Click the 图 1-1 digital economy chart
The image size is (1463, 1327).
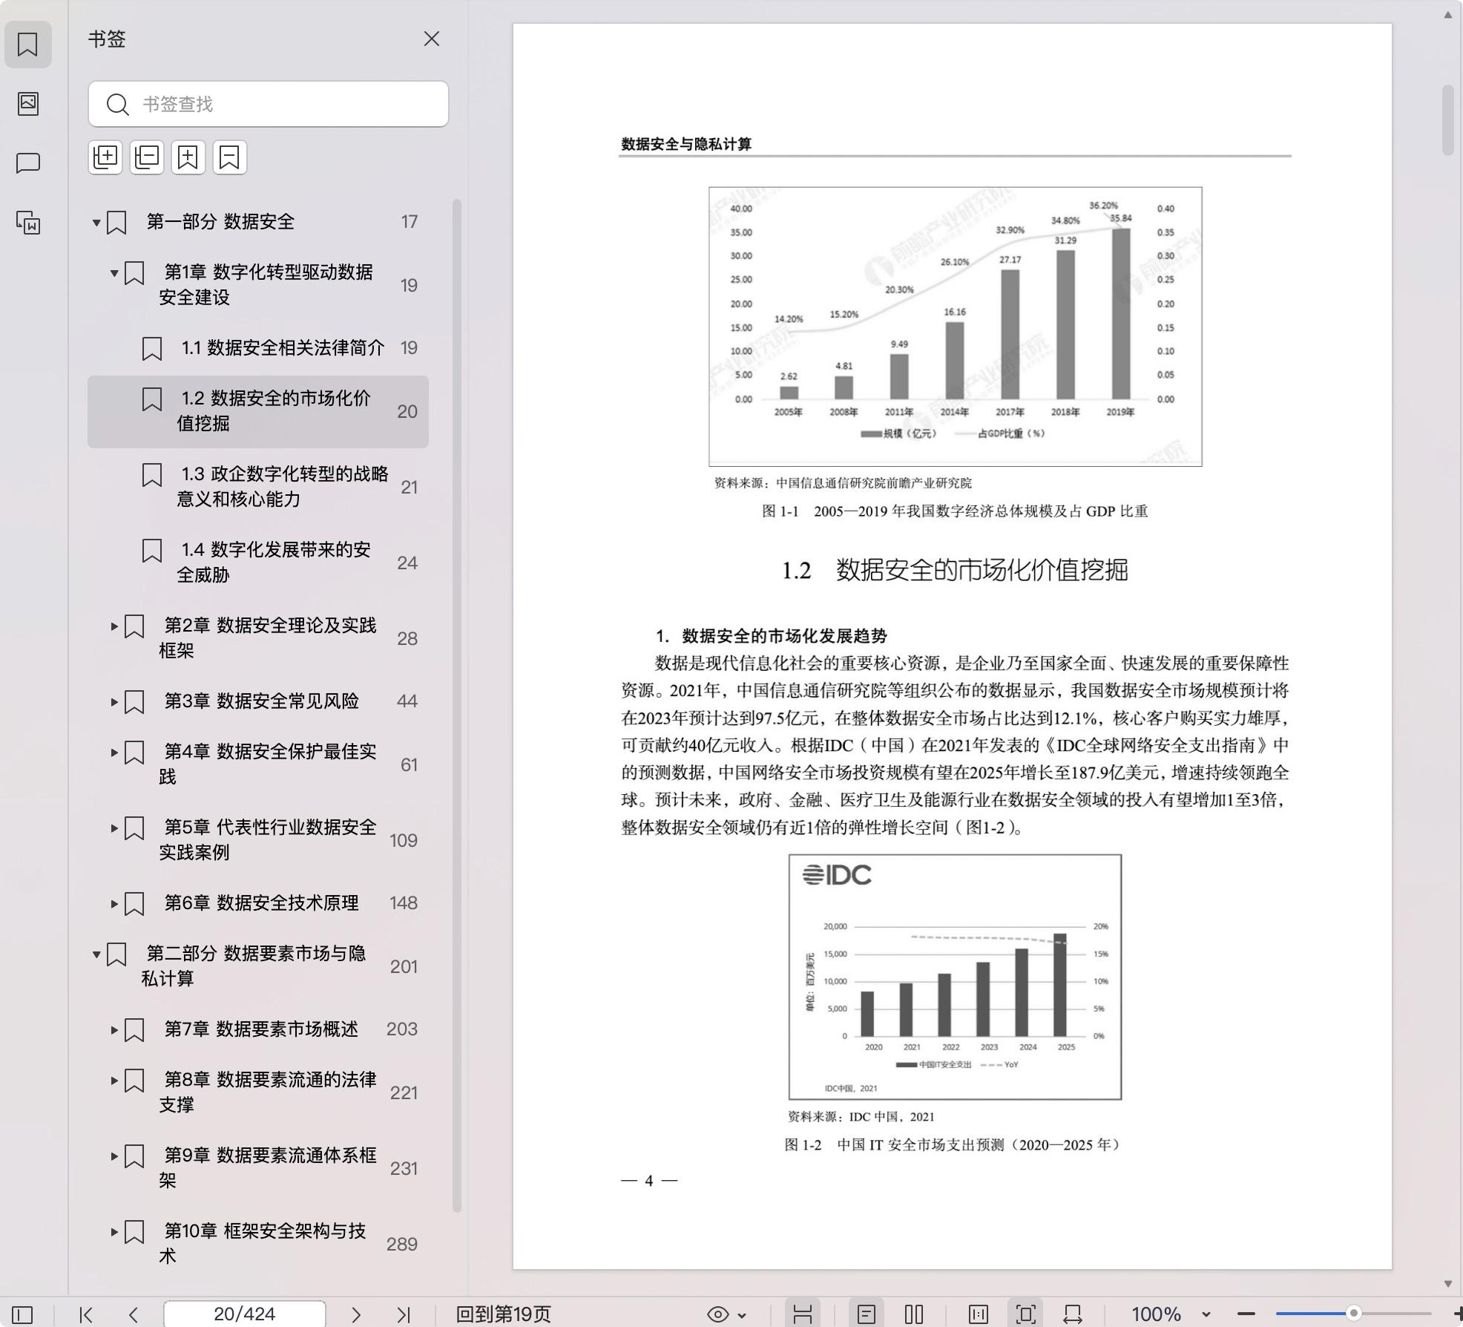tap(956, 327)
